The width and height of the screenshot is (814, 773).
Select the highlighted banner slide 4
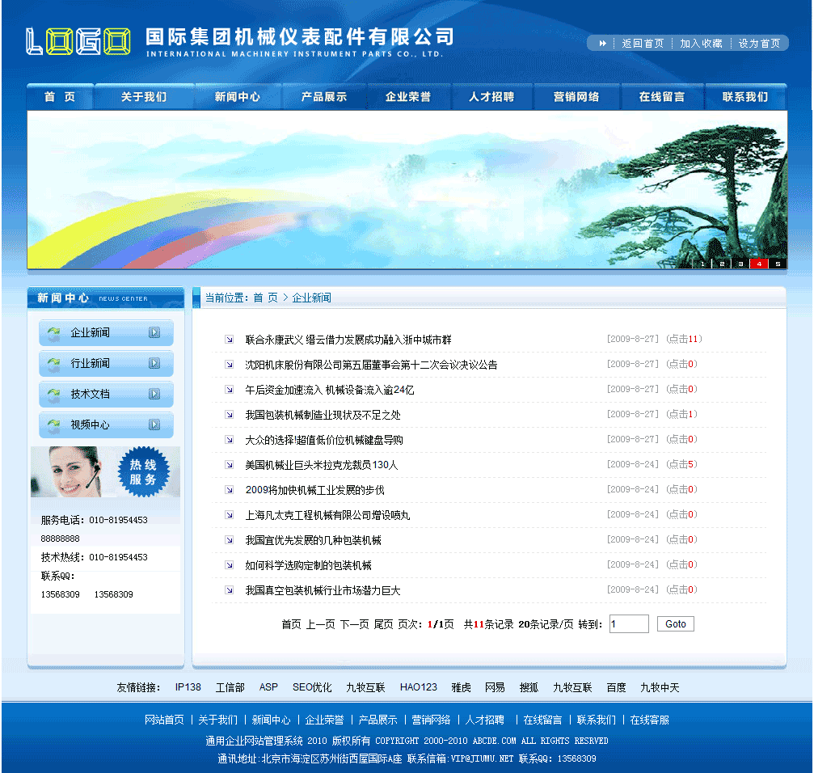pos(759,264)
